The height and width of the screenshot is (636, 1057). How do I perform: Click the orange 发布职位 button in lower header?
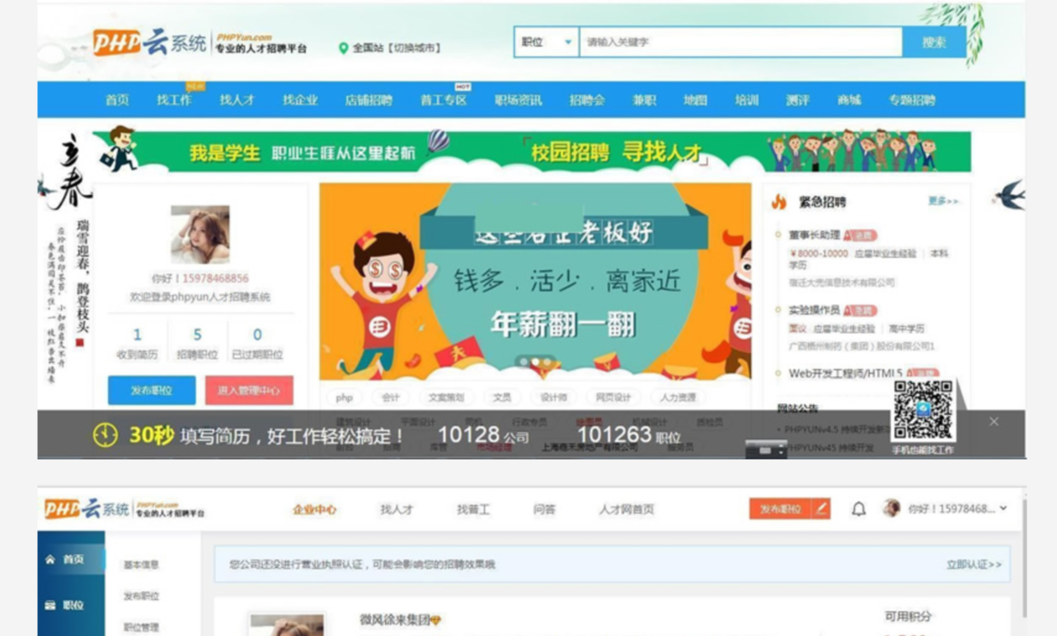(x=780, y=509)
